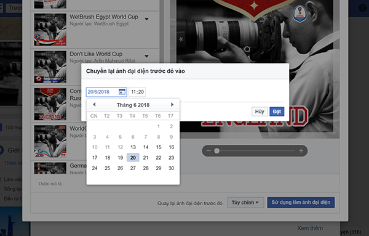
Task: Open the calendar icon in date field
Action: [122, 92]
